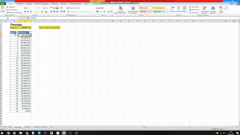Open the Остаток column filter dropdown

pos(30,33)
